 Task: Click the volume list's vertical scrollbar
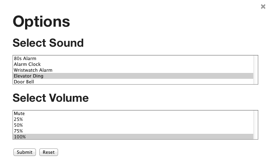[x=255, y=125]
